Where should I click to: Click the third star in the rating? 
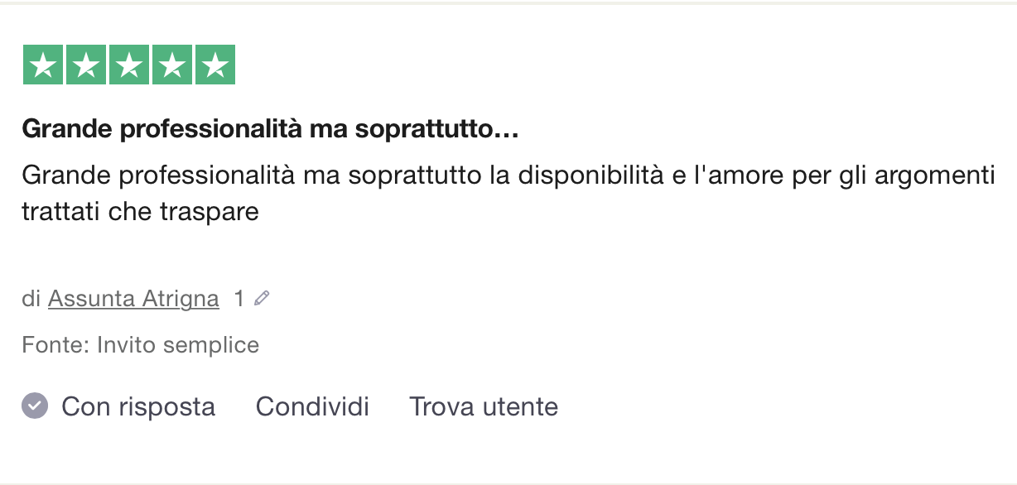[x=129, y=65]
